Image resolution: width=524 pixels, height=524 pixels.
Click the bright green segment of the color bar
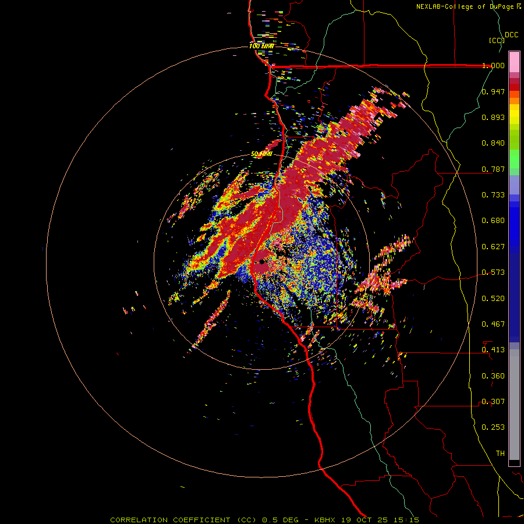(x=514, y=159)
